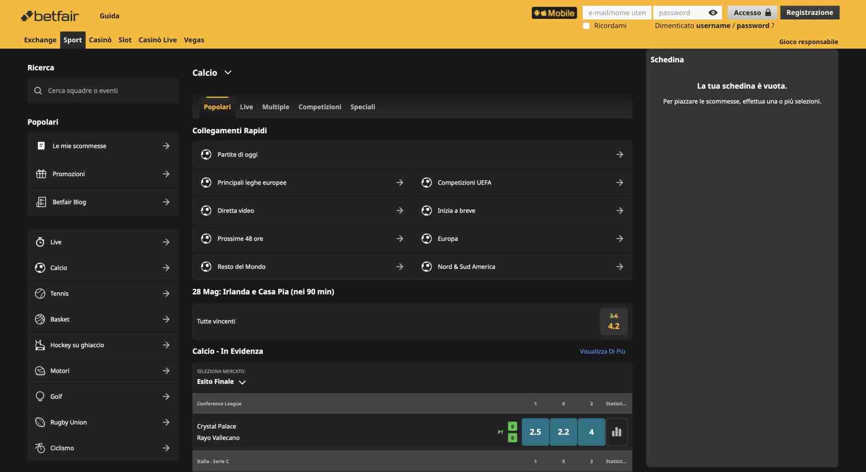866x472 pixels.
Task: Click the arrow beside Tennis
Action: (x=166, y=293)
